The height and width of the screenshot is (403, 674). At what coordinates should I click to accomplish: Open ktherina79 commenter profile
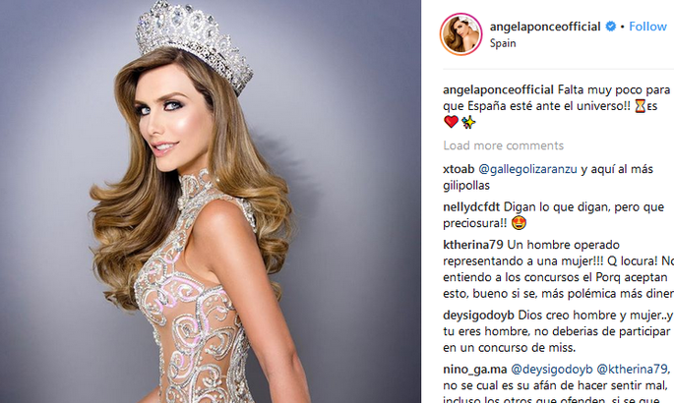[x=473, y=245]
